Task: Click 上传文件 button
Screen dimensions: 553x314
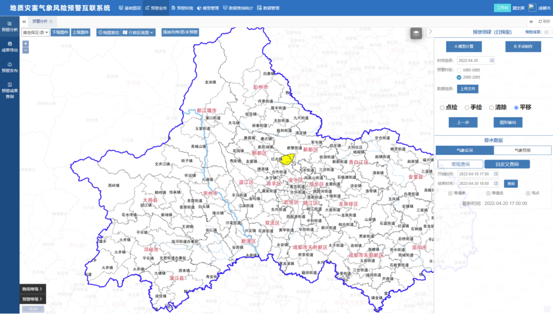Action: 468,89
